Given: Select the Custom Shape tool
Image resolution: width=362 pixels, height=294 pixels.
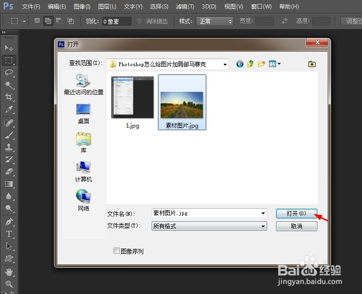Looking at the screenshot, I should (x=9, y=258).
